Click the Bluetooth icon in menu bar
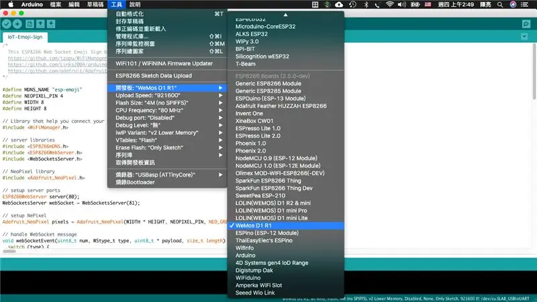This screenshot has height=302, width=537. 366,5
